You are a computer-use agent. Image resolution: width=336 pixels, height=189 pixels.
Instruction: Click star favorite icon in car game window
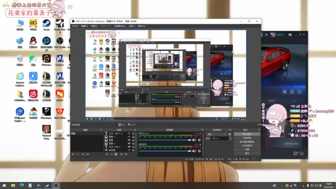click(299, 92)
